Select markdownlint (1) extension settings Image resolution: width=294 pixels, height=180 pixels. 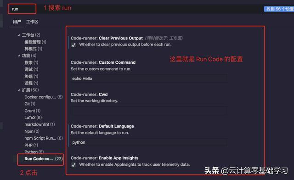(40, 124)
